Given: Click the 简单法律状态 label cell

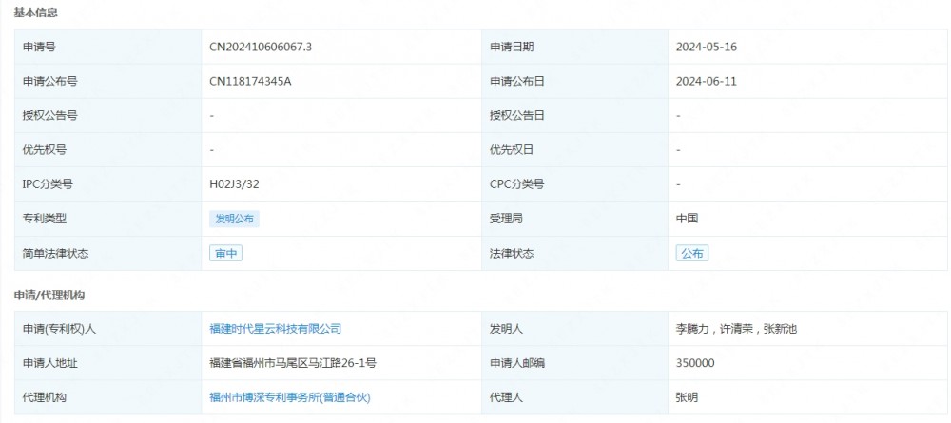Looking at the screenshot, I should coord(108,253).
